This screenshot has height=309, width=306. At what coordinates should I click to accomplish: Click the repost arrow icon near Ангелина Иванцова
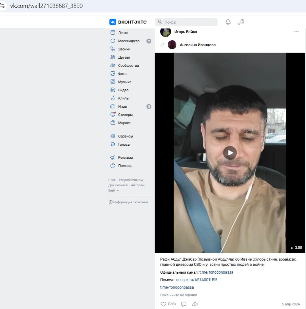point(162,45)
